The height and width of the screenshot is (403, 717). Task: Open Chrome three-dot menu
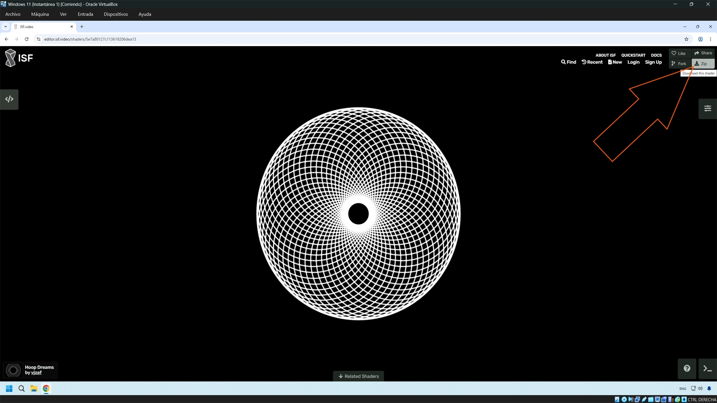tap(710, 39)
